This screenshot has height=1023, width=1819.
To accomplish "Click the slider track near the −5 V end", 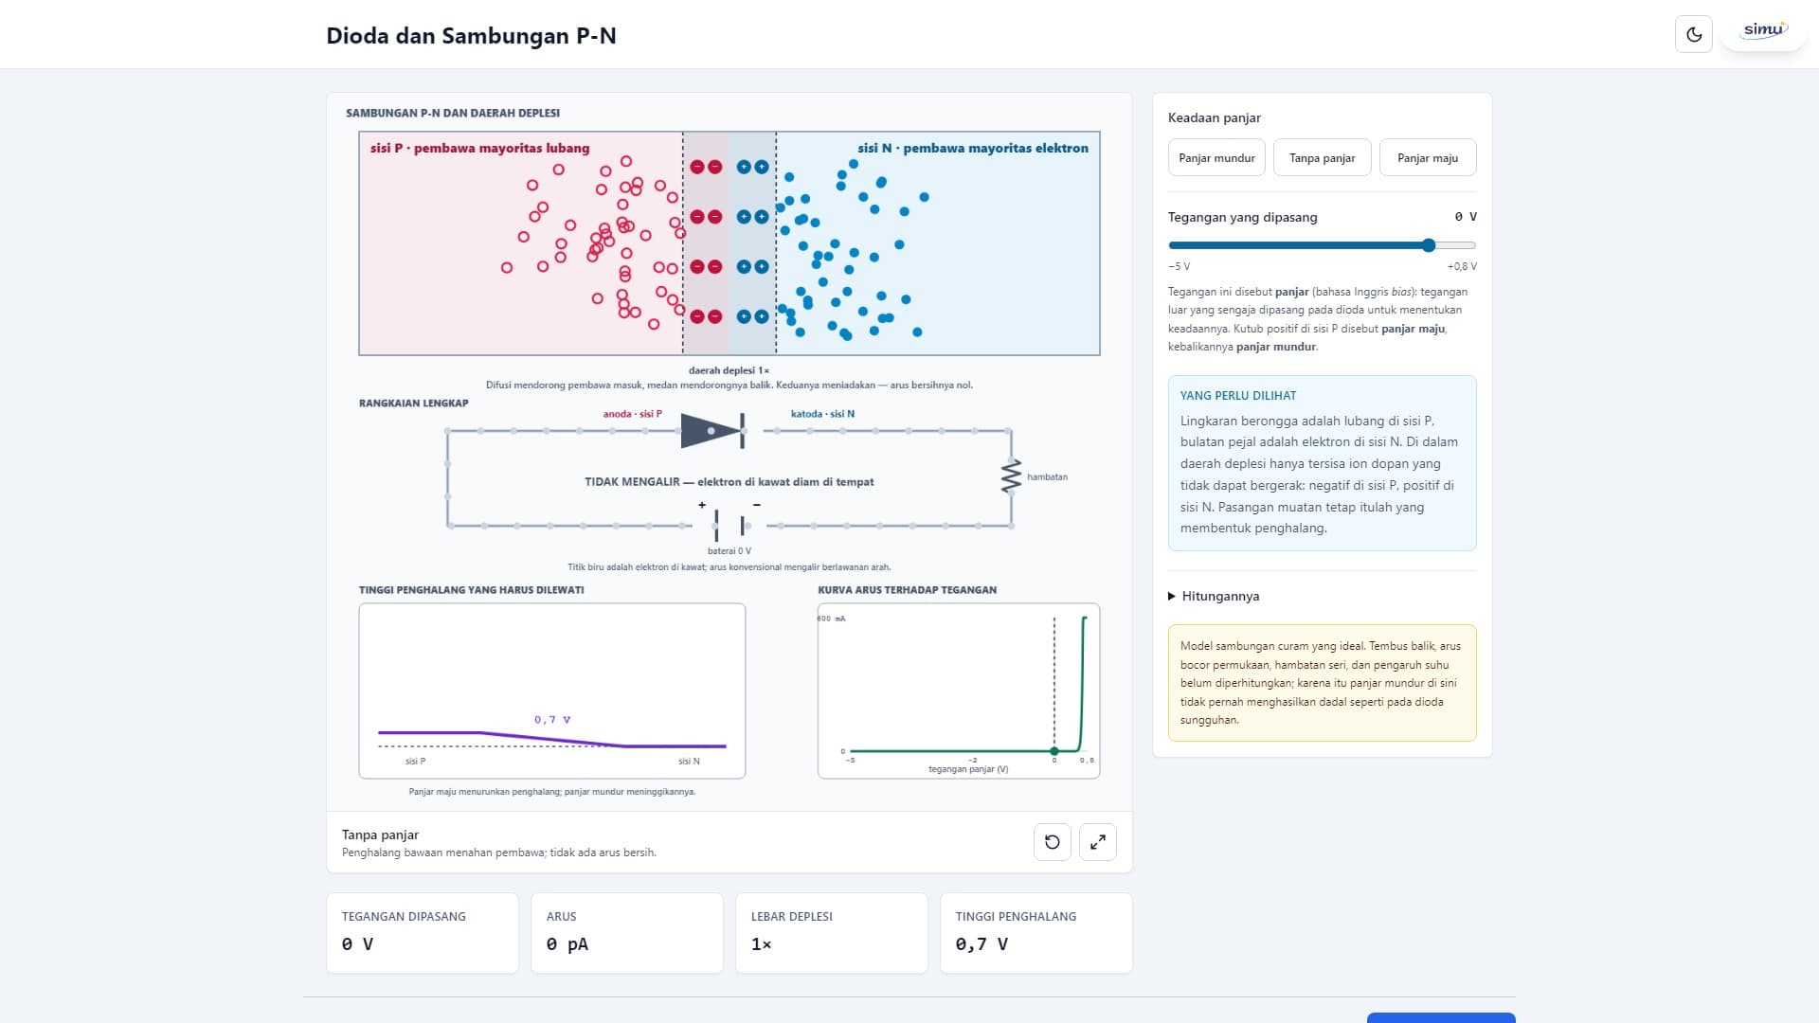I will 1179,245.
